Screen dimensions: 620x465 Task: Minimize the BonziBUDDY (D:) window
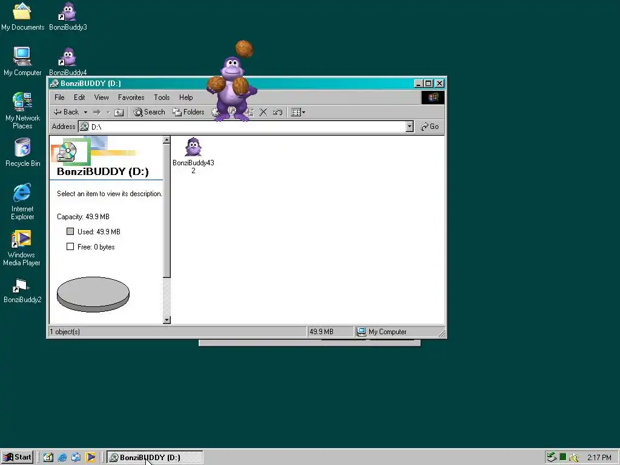tap(418, 84)
